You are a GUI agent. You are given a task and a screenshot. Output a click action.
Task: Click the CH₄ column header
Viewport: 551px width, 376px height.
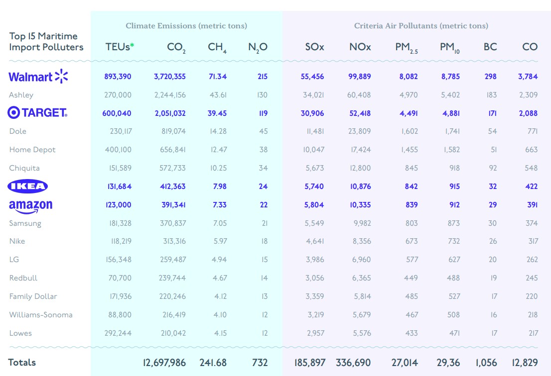[217, 47]
